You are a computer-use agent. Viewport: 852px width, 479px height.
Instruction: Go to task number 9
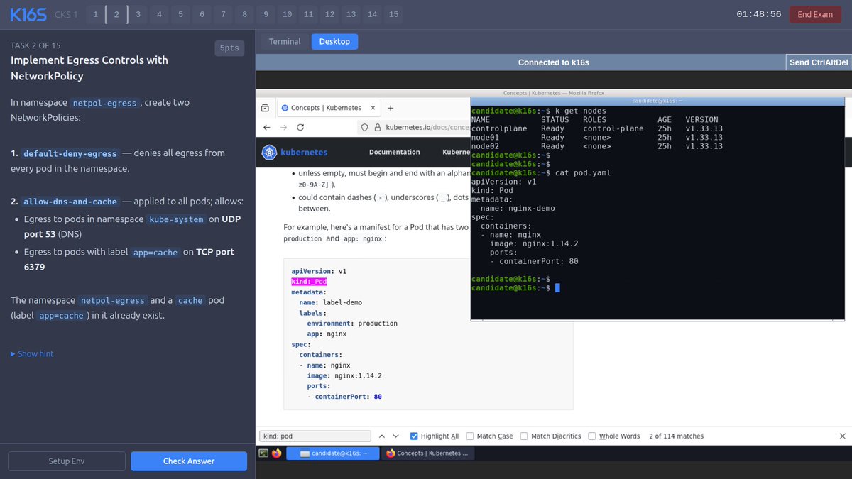coord(266,14)
